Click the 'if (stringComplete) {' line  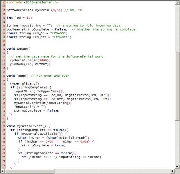[x=31, y=87]
